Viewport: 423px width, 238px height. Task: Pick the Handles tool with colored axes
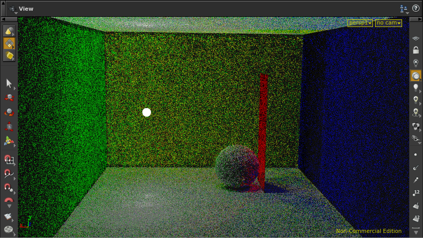coord(9,141)
